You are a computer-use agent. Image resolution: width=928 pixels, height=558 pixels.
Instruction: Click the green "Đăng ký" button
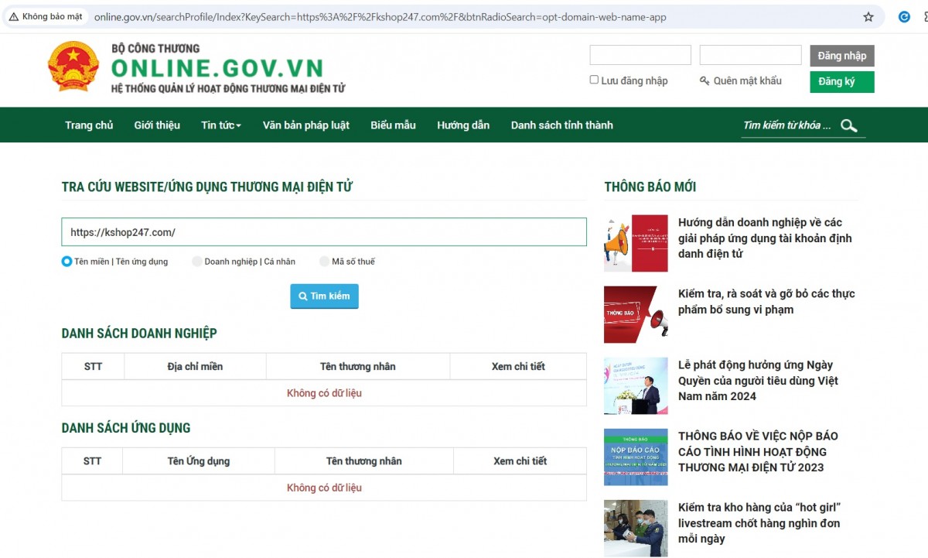pyautogui.click(x=841, y=82)
